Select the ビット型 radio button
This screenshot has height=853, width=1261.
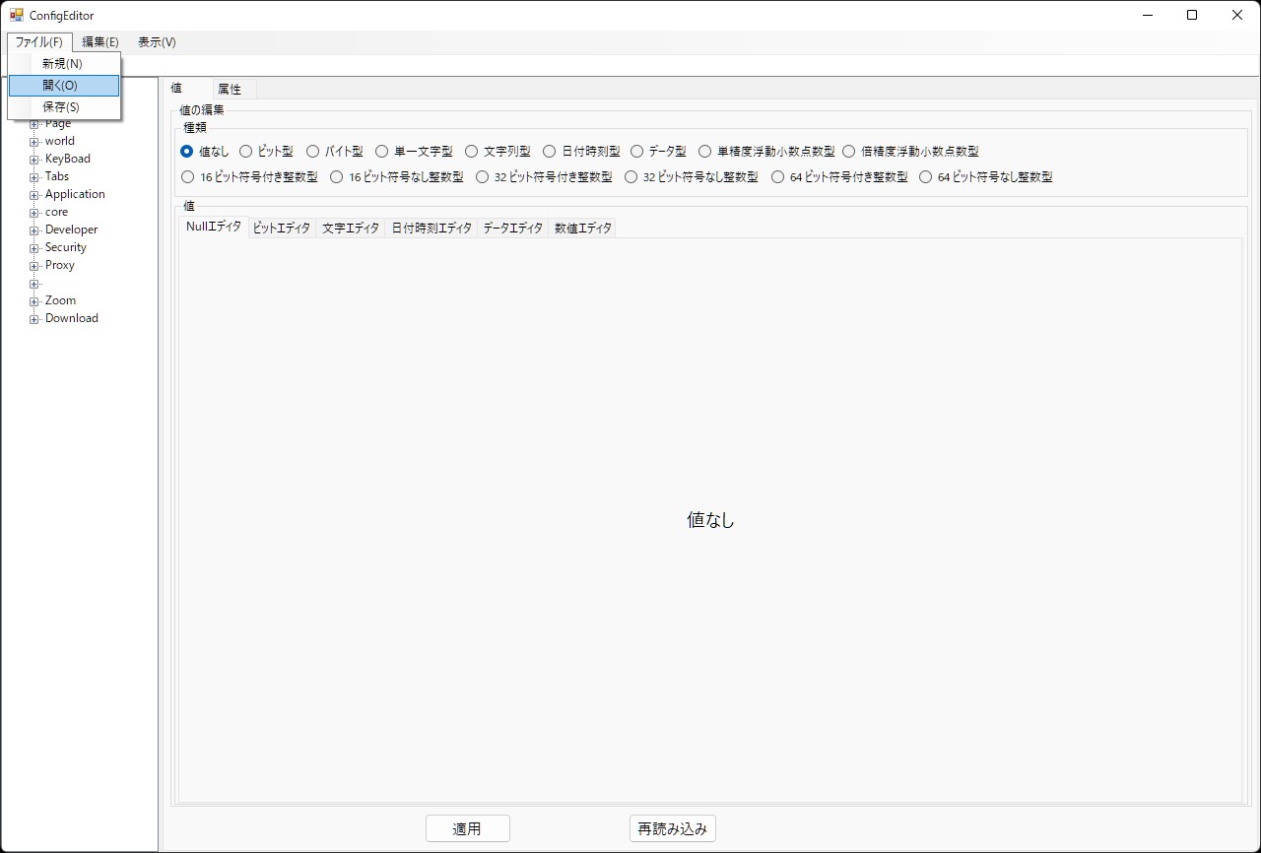246,152
